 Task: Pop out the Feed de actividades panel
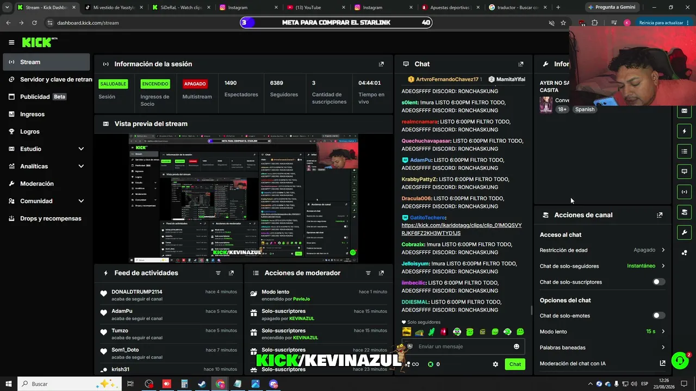(231, 273)
